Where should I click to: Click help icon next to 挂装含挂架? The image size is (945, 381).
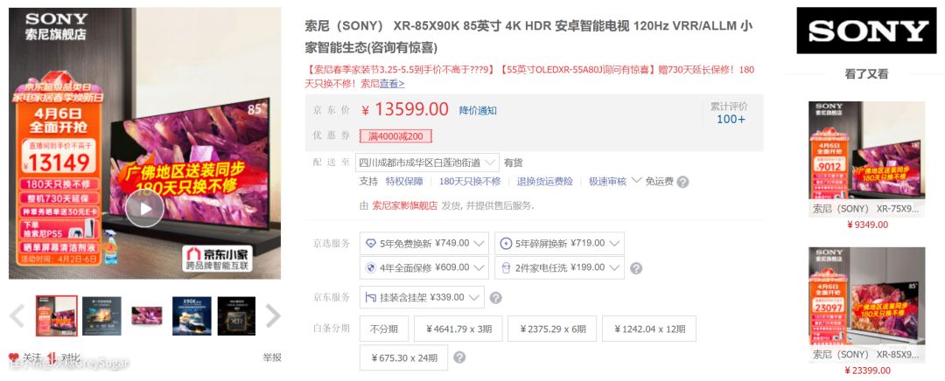point(496,298)
